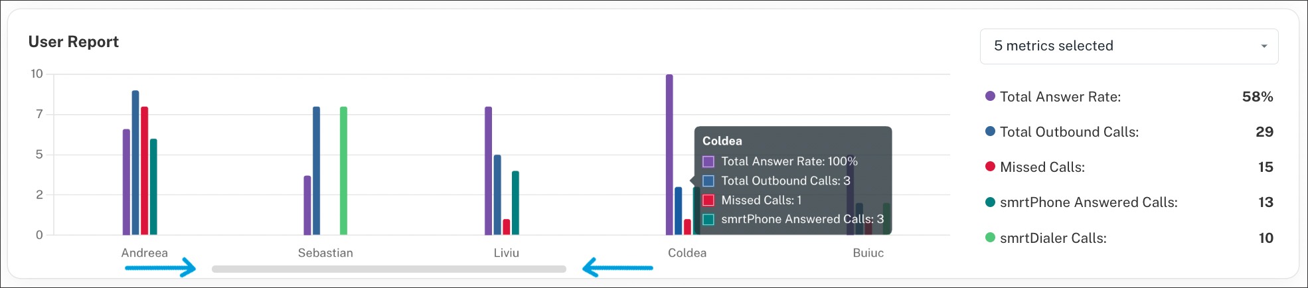Viewport: 1308px width, 288px height.
Task: Click red Missed Calls swatch in tooltip
Action: 708,200
